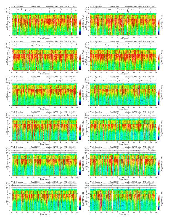Click the PSD color bar beside the 1850:0 plot

pyautogui.click(x=159, y=27)
